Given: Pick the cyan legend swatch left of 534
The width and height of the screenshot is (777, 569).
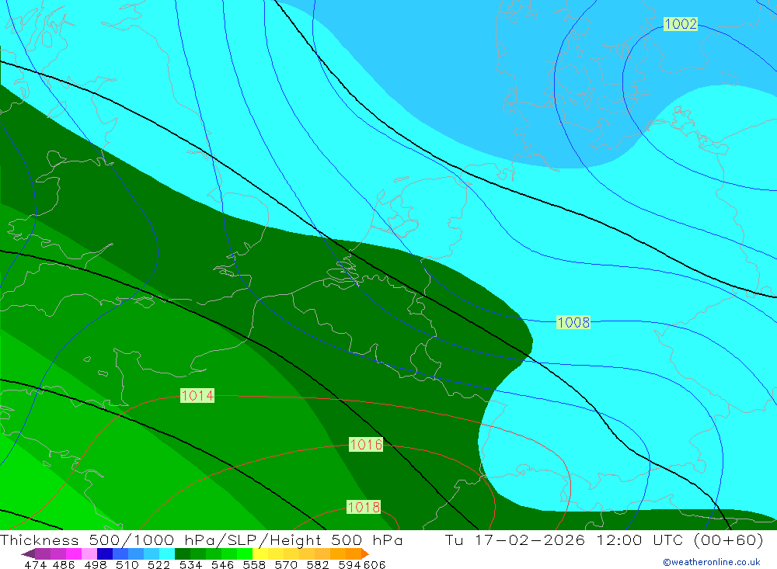Looking at the screenshot, I should (x=167, y=553).
